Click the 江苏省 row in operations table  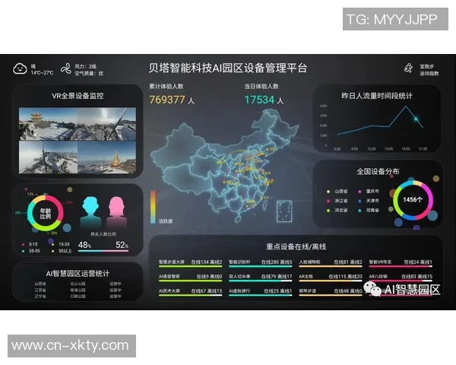pyautogui.click(x=78, y=290)
